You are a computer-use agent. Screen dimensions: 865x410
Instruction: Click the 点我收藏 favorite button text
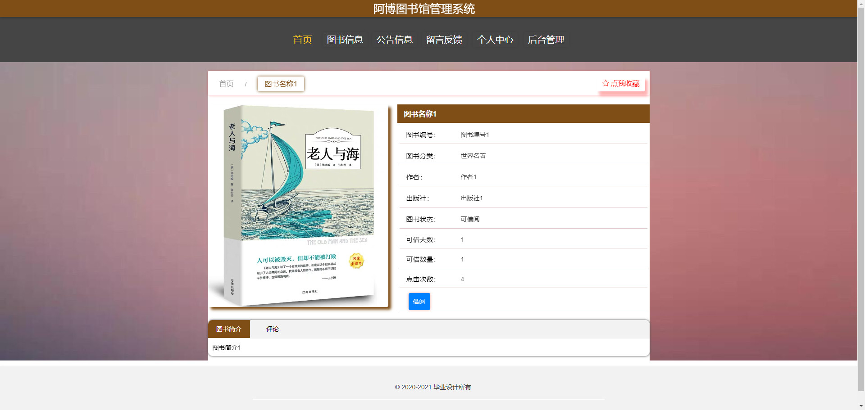(x=625, y=83)
